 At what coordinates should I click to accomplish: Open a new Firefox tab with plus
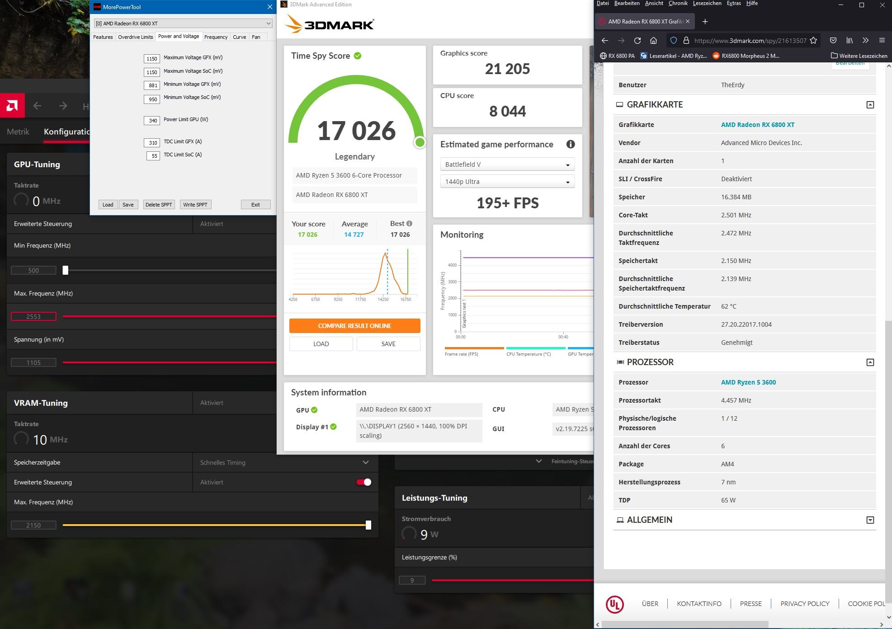(x=705, y=21)
